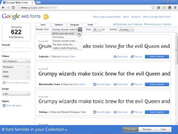Select the Paragraph preview tab

pyautogui.click(x=74, y=25)
